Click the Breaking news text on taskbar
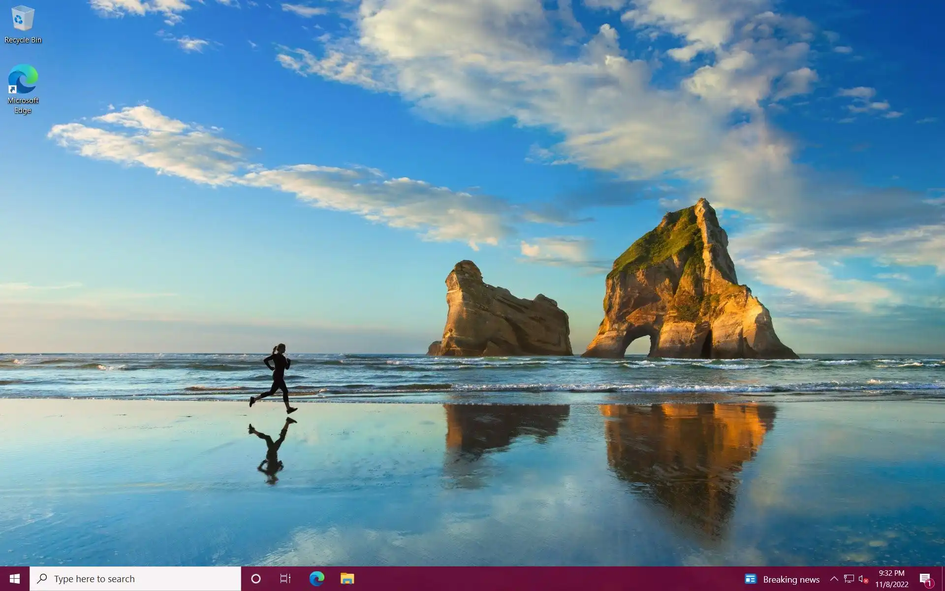The height and width of the screenshot is (591, 945). (x=791, y=580)
